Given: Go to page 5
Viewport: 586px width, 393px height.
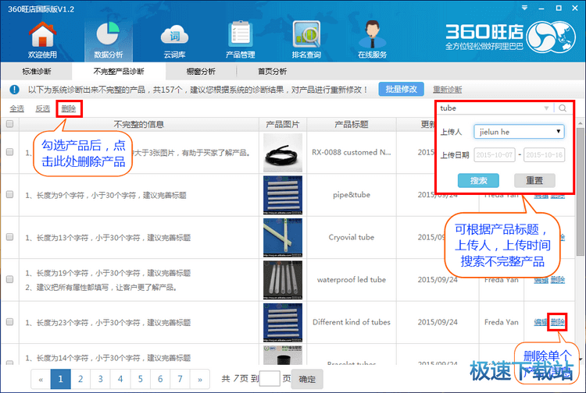Looking at the screenshot, I should (140, 379).
